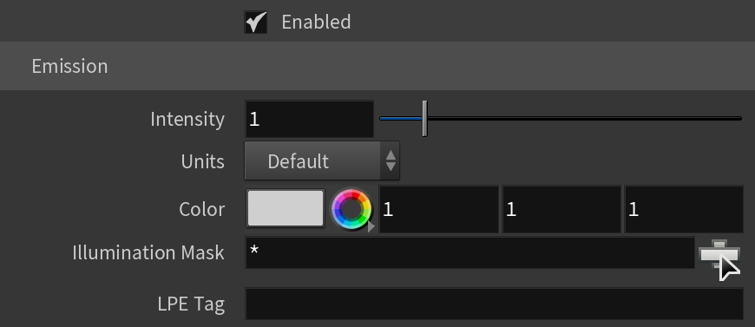Toggle the Enabled checkbox
Screen dimensions: 755x327
(255, 23)
